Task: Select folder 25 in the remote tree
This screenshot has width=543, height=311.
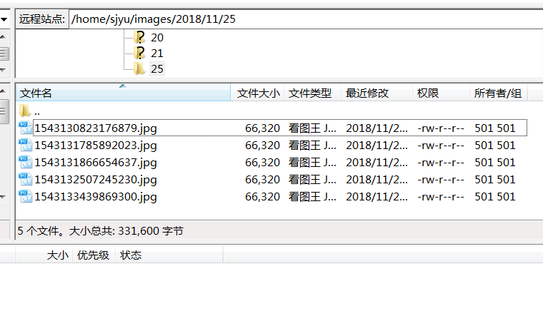Action: [x=157, y=68]
